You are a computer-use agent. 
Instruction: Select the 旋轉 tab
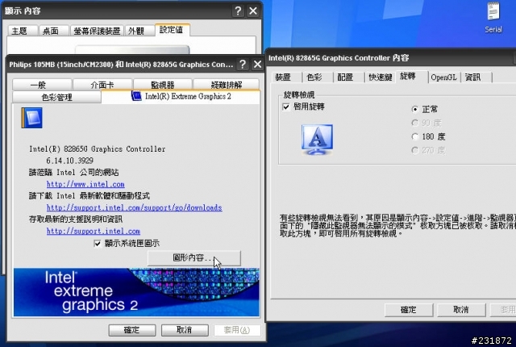(411, 77)
